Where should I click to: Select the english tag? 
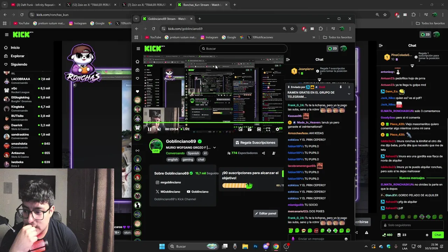pos(173,160)
